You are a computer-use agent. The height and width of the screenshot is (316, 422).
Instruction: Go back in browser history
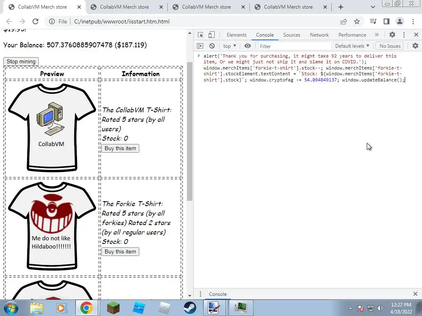tap(9, 21)
